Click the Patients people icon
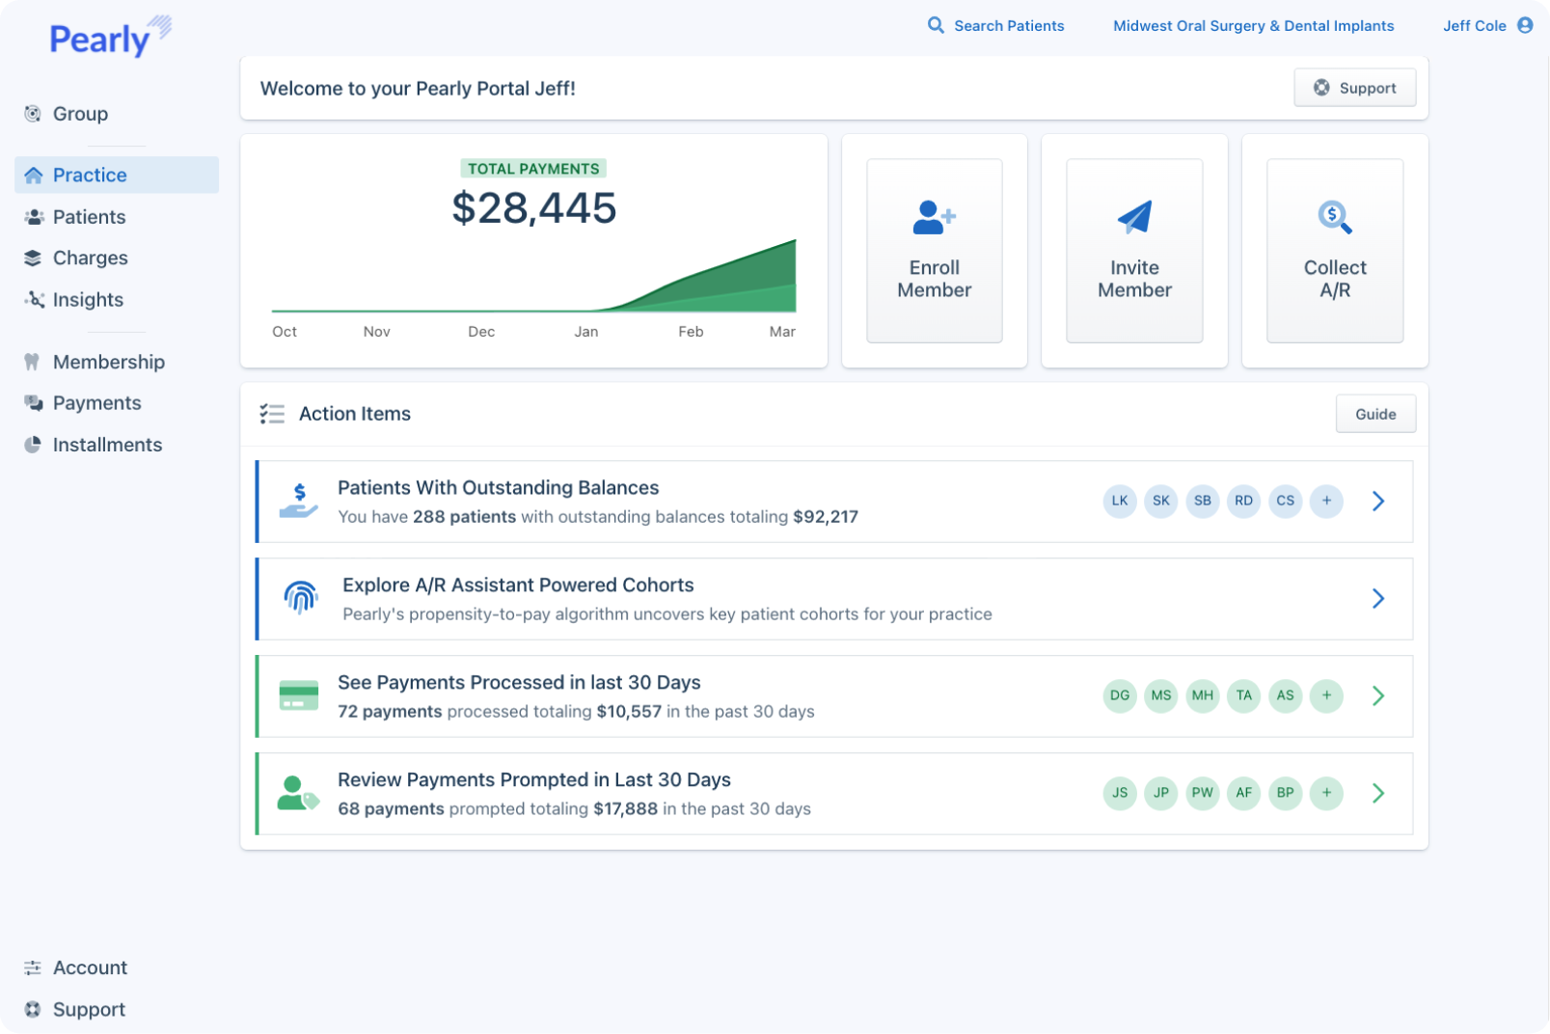This screenshot has width=1550, height=1034. 34,217
